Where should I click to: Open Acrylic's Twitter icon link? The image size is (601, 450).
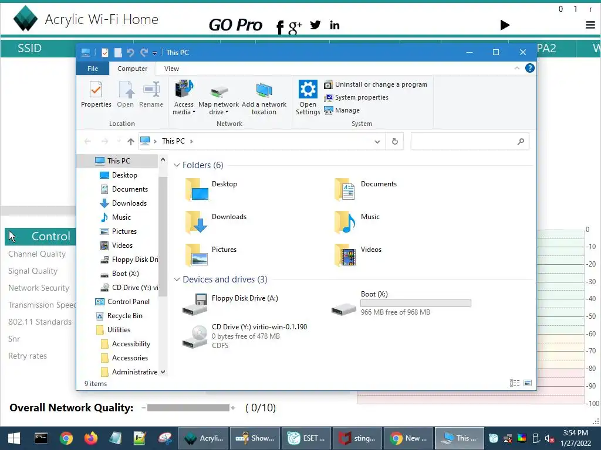(315, 25)
